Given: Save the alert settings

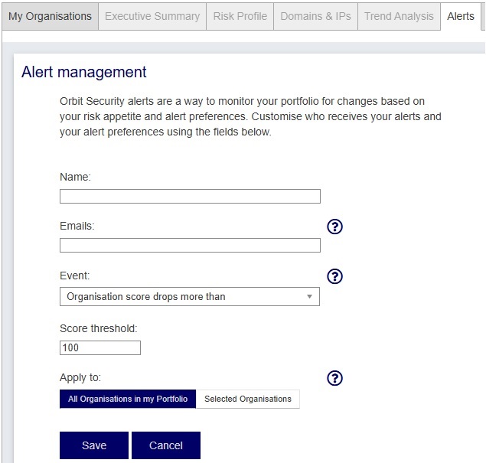Looking at the screenshot, I should coord(94,445).
